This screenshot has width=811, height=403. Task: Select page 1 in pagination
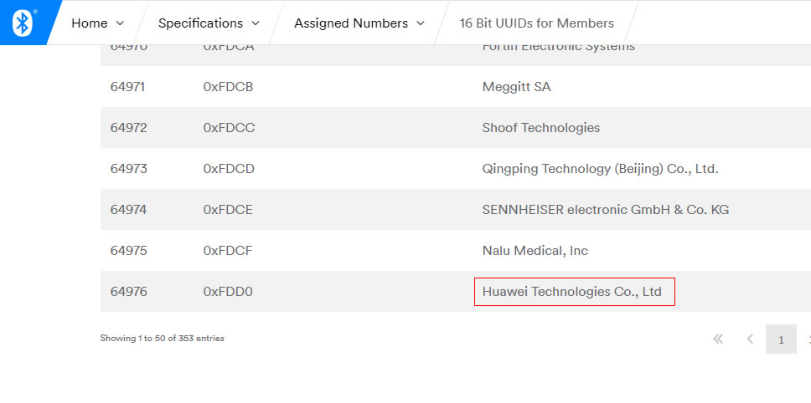pyautogui.click(x=781, y=339)
